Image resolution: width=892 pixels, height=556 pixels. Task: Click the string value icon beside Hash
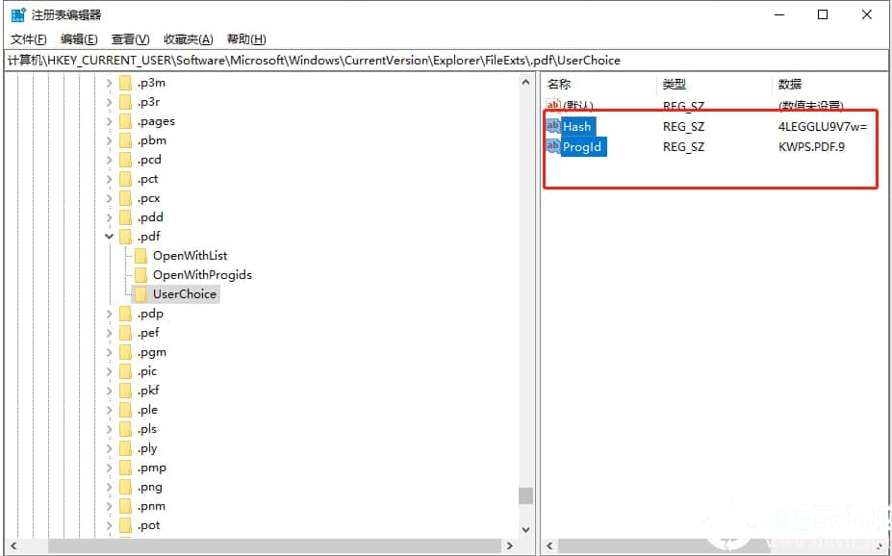click(552, 126)
